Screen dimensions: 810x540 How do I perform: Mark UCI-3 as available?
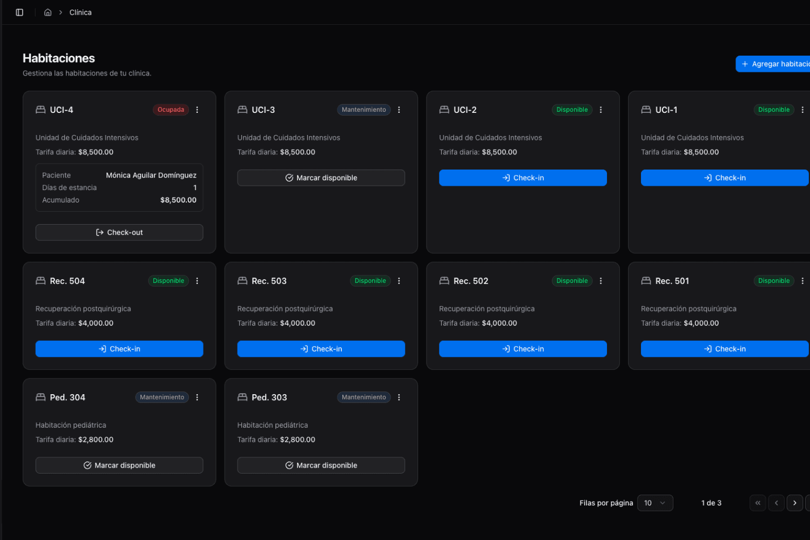321,178
